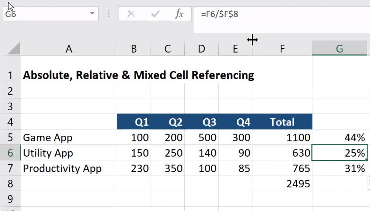Viewport: 370px width, 211px height.
Task: Click Game App Q4 value 300
Action: 235,137
